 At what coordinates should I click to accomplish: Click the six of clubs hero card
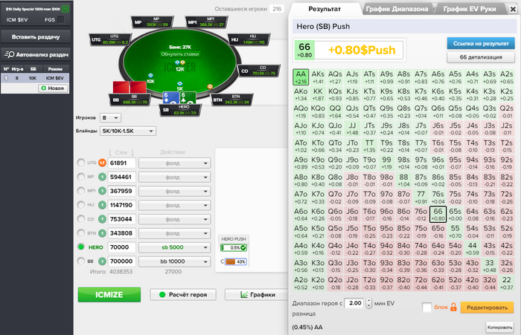(x=188, y=97)
